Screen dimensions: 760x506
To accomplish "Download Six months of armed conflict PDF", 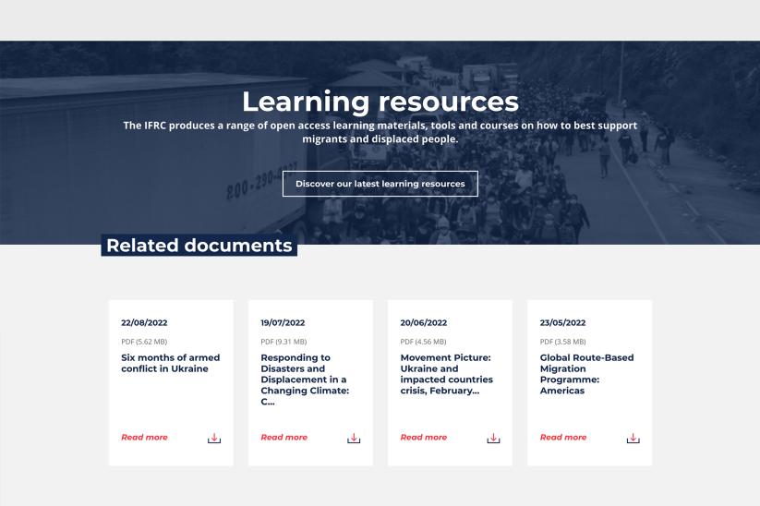I will click(213, 439).
